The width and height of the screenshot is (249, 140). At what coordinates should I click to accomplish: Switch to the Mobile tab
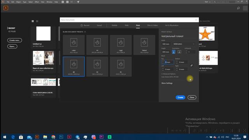[x=114, y=25]
